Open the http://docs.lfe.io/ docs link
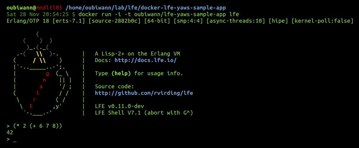 tap(146, 60)
